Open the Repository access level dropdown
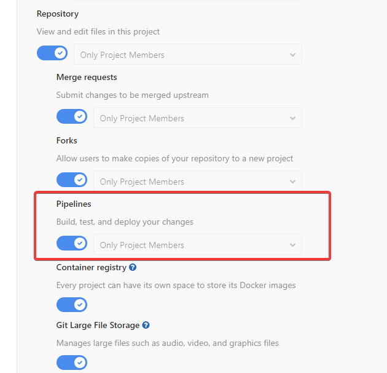The width and height of the screenshot is (387, 373). (188, 55)
